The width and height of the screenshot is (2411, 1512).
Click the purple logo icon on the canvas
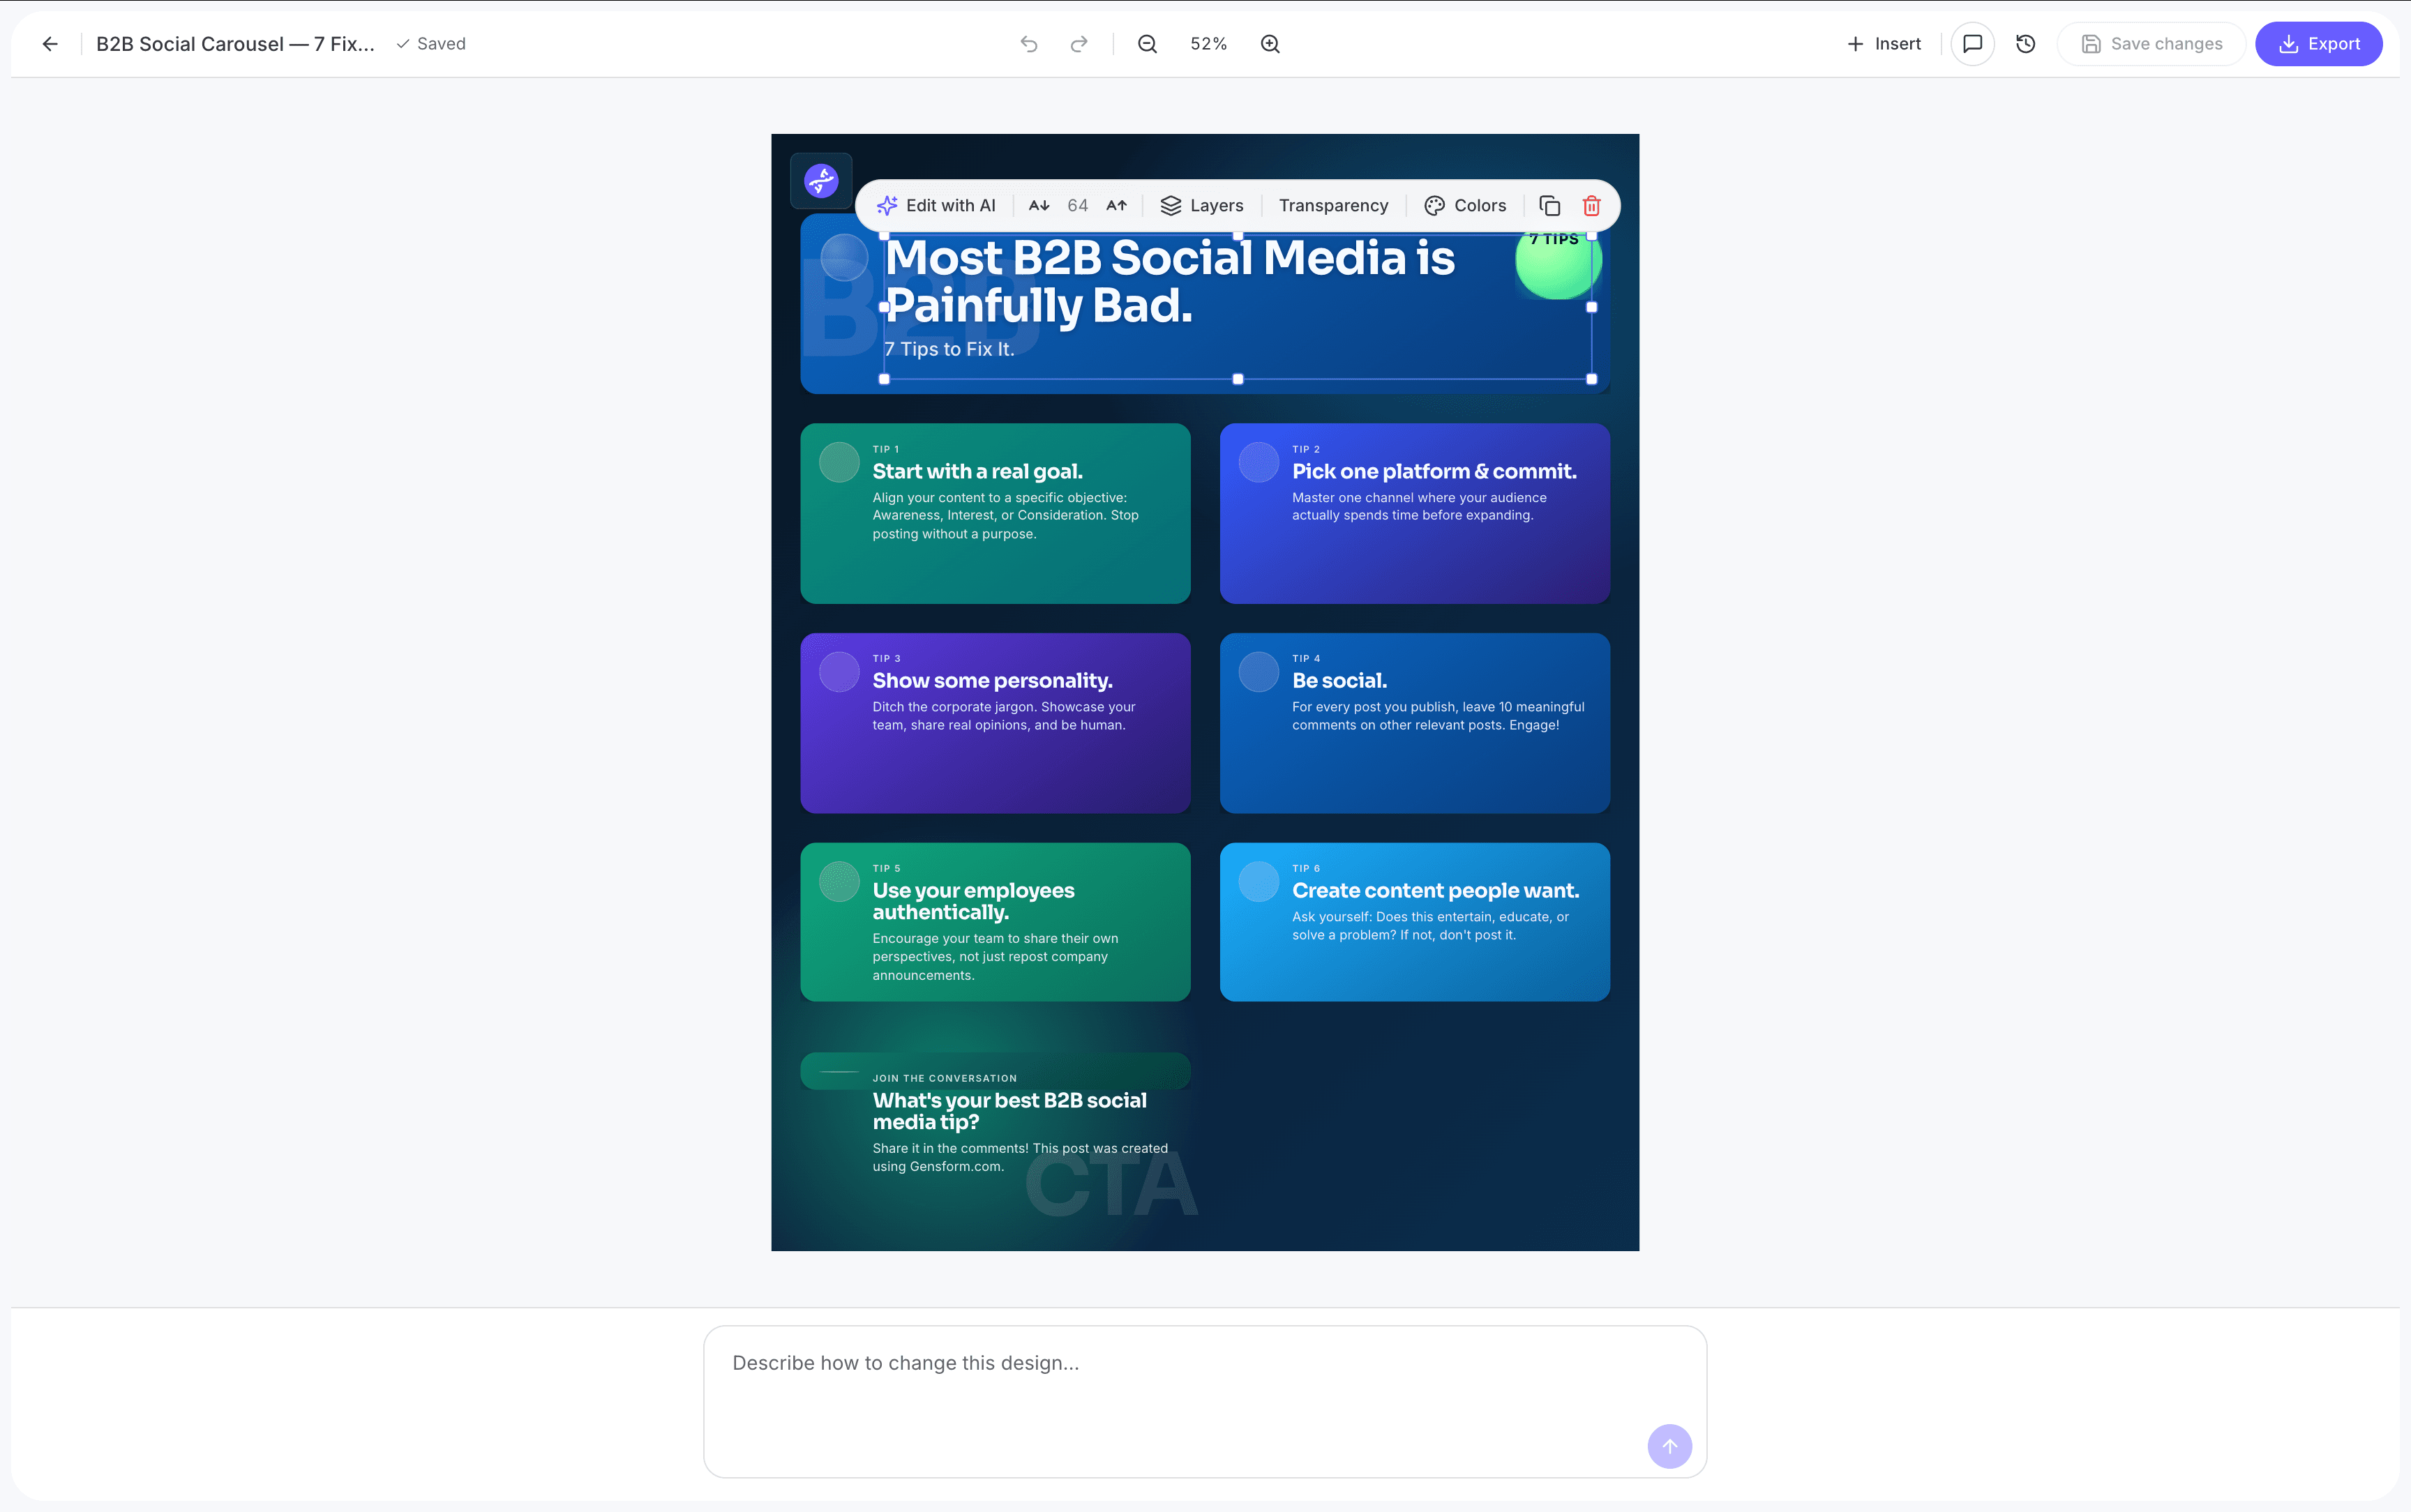[821, 181]
